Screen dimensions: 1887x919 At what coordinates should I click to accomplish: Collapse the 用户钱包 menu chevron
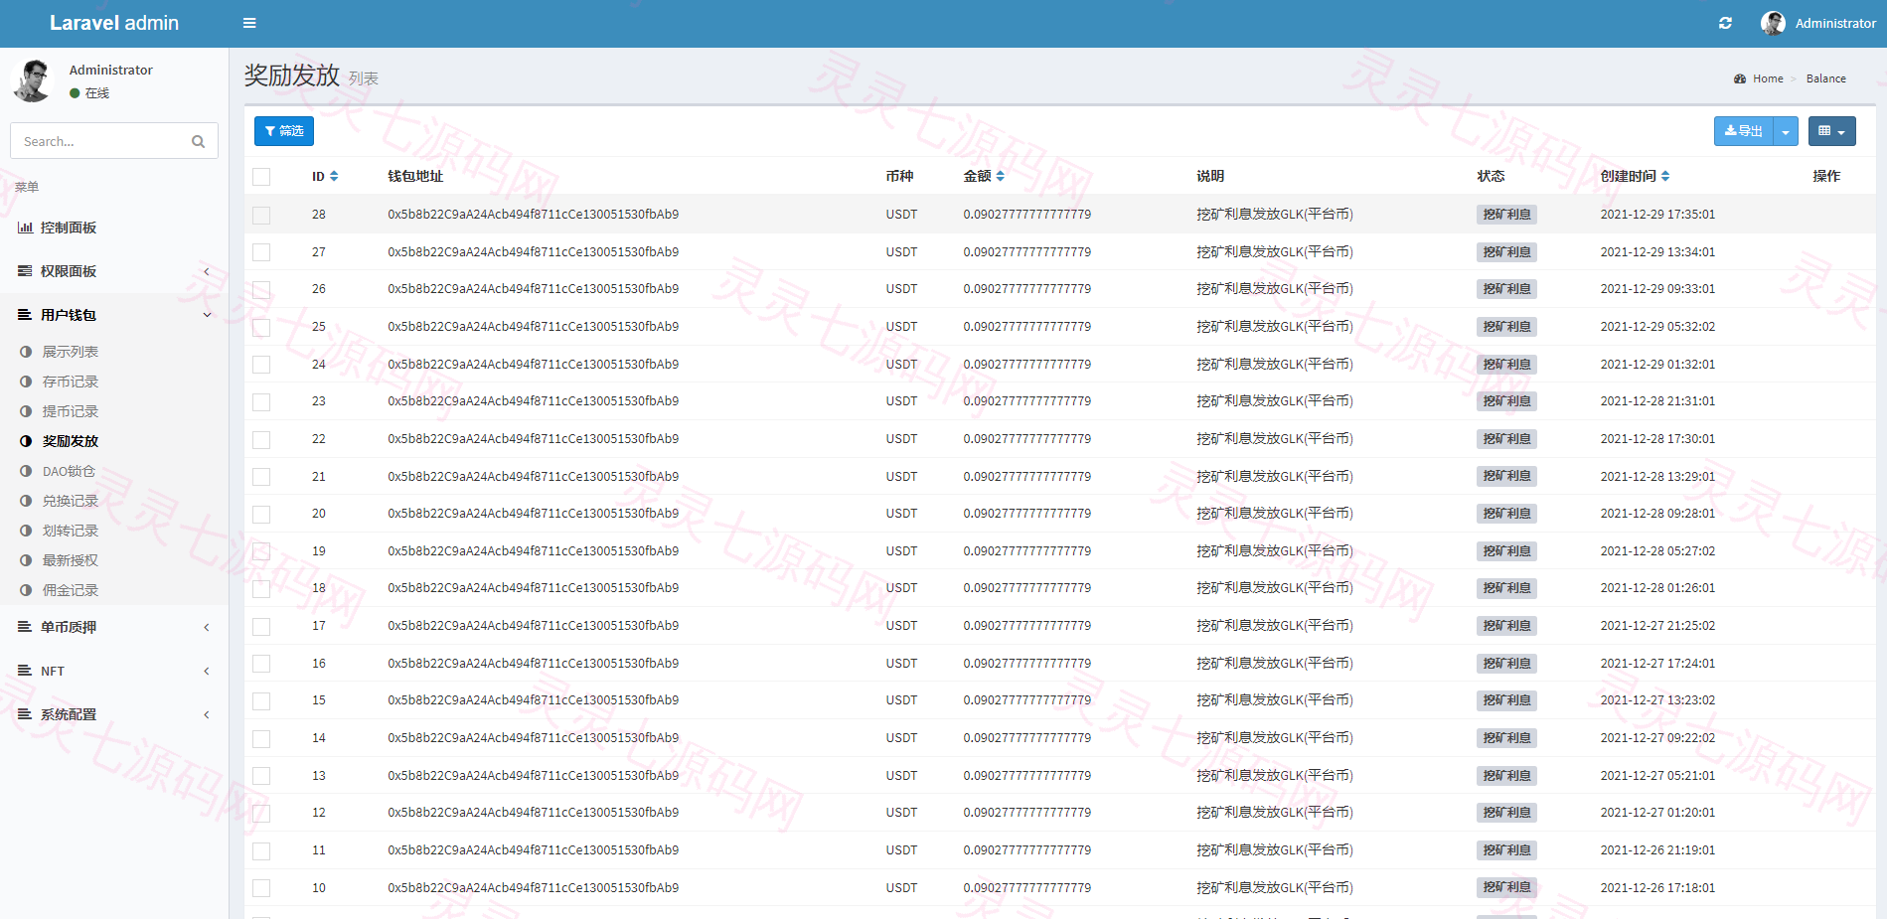(207, 315)
